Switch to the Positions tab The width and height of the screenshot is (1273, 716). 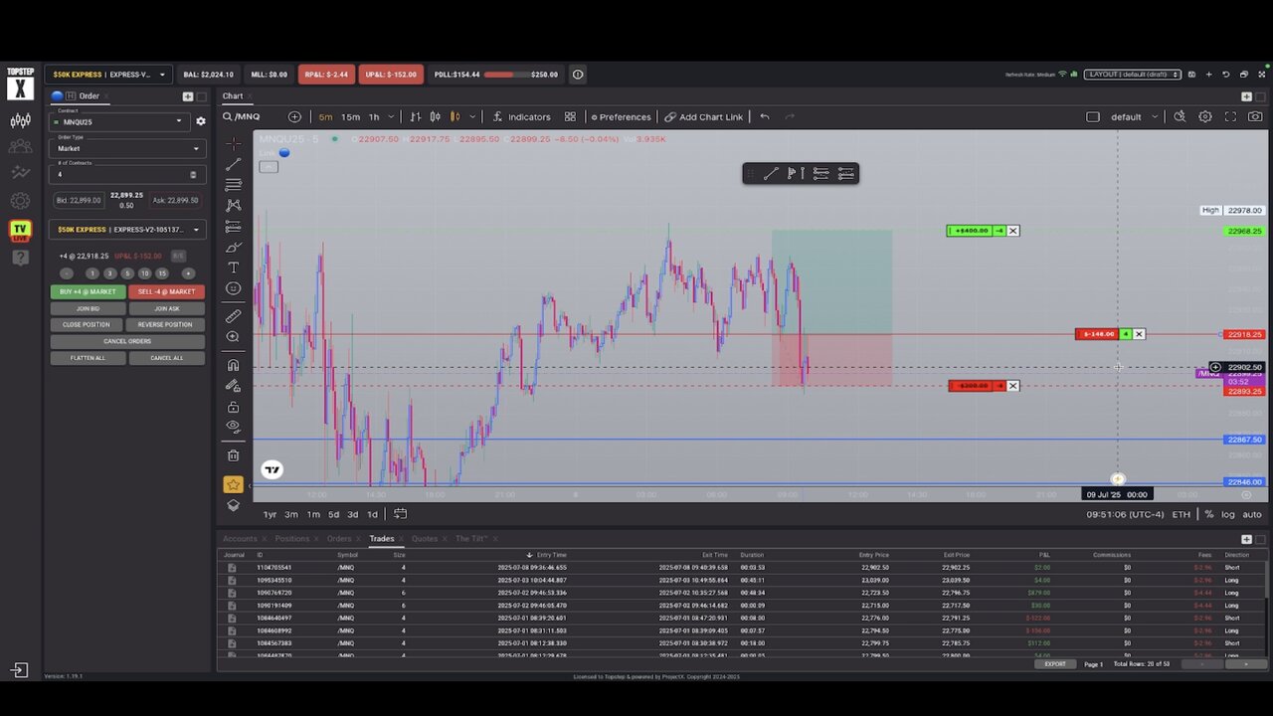coord(292,539)
